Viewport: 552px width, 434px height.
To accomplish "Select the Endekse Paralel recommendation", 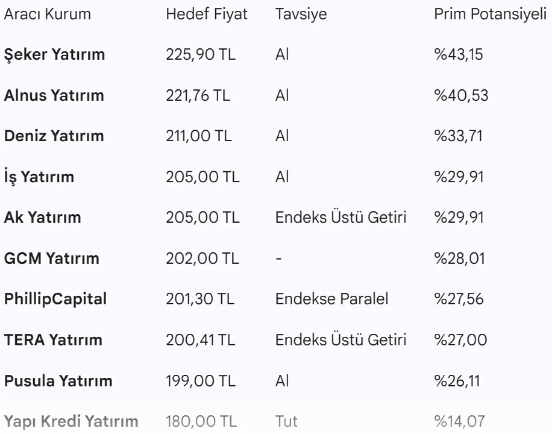I will pos(332,299).
